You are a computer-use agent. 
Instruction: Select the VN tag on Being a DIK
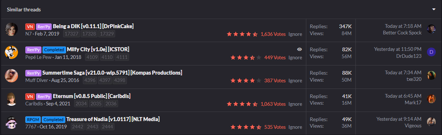(x=30, y=26)
